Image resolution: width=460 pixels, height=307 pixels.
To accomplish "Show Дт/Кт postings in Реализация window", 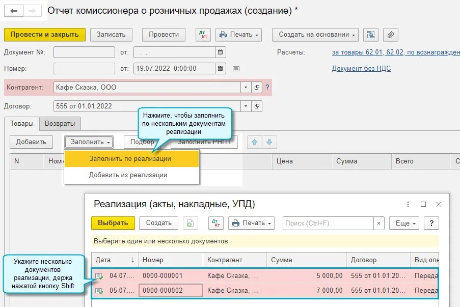I will pos(216,223).
